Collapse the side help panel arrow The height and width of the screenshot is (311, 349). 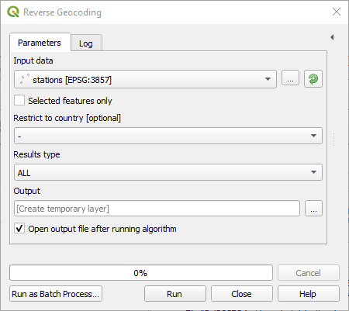(332, 37)
